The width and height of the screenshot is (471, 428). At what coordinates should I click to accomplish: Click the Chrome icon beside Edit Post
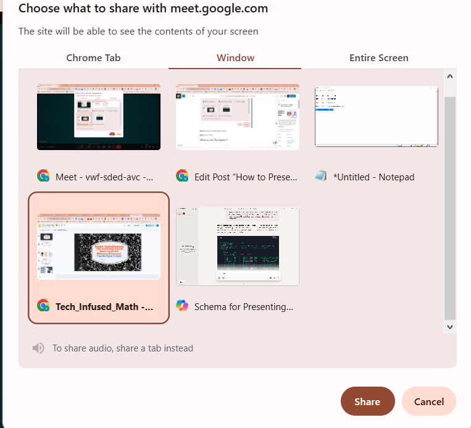coord(182,176)
